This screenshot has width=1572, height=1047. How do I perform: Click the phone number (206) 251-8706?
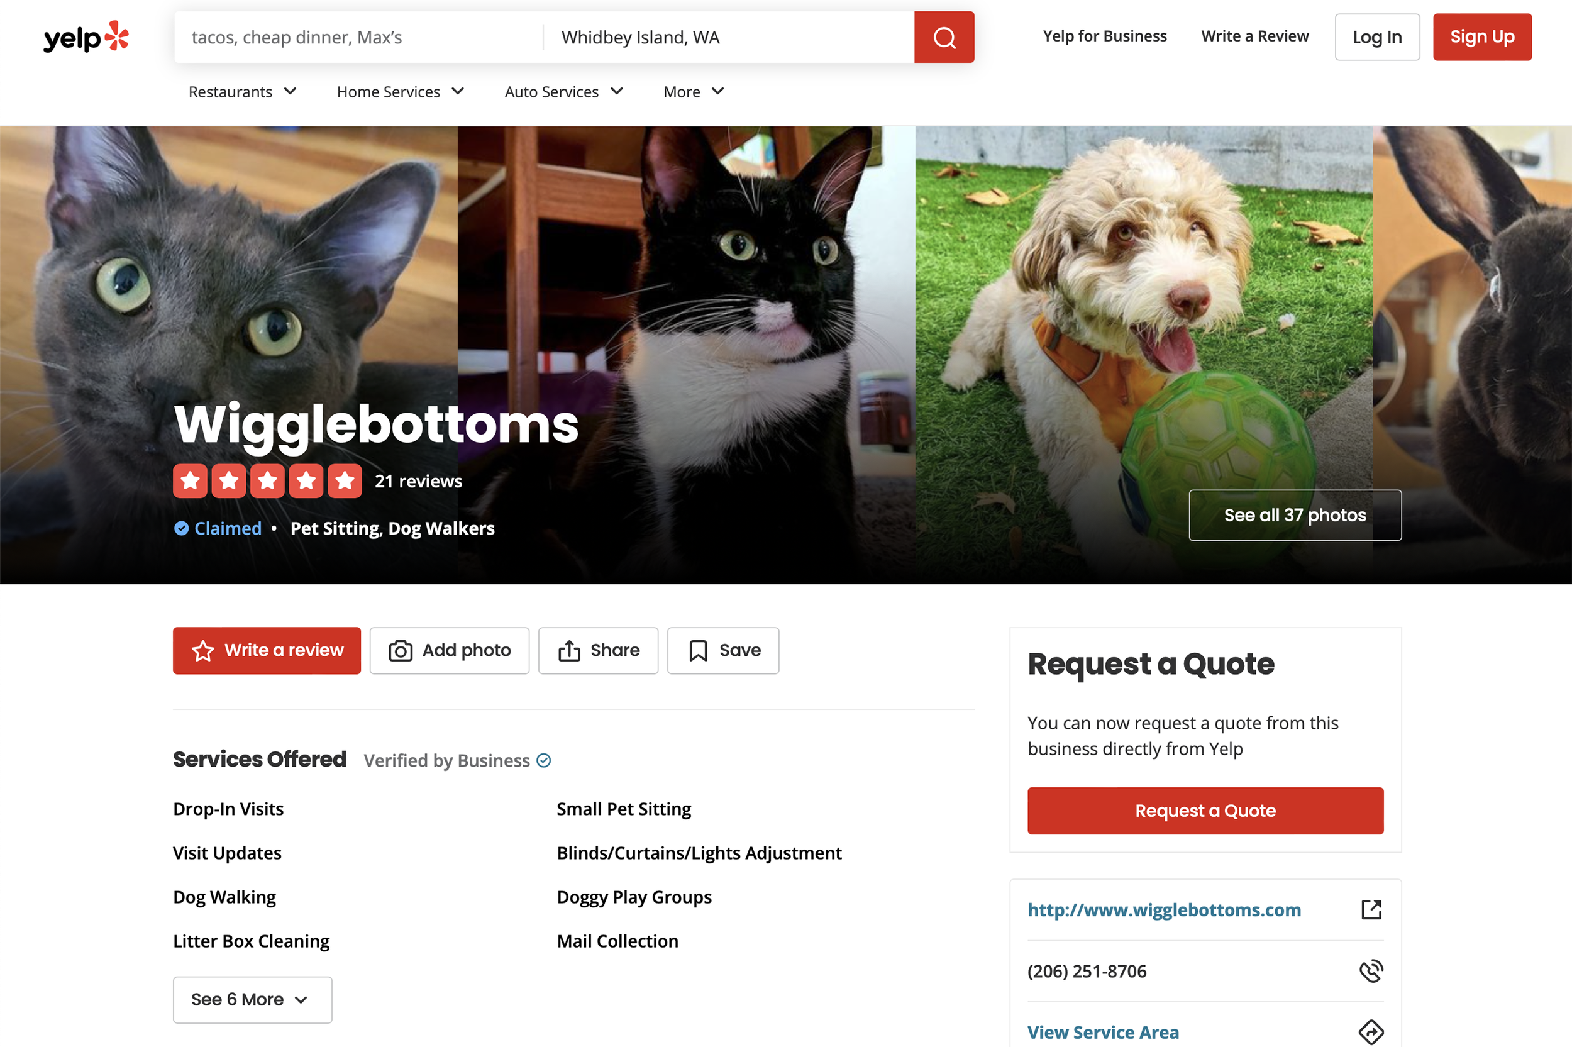coord(1087,971)
